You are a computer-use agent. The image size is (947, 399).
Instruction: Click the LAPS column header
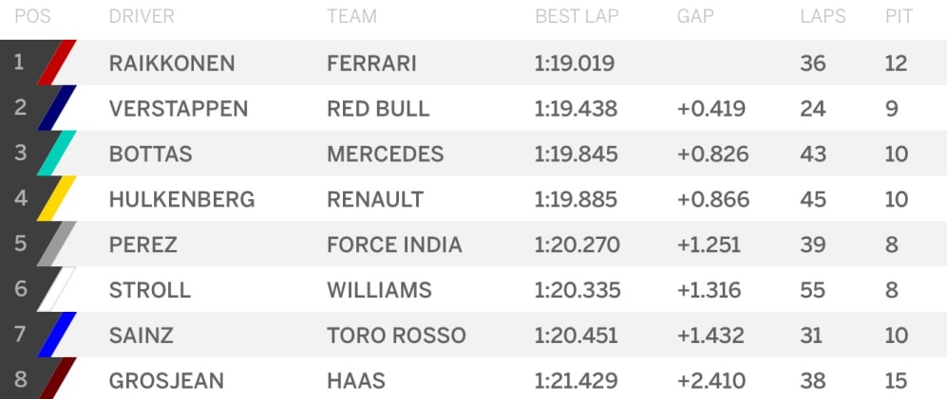(x=823, y=16)
